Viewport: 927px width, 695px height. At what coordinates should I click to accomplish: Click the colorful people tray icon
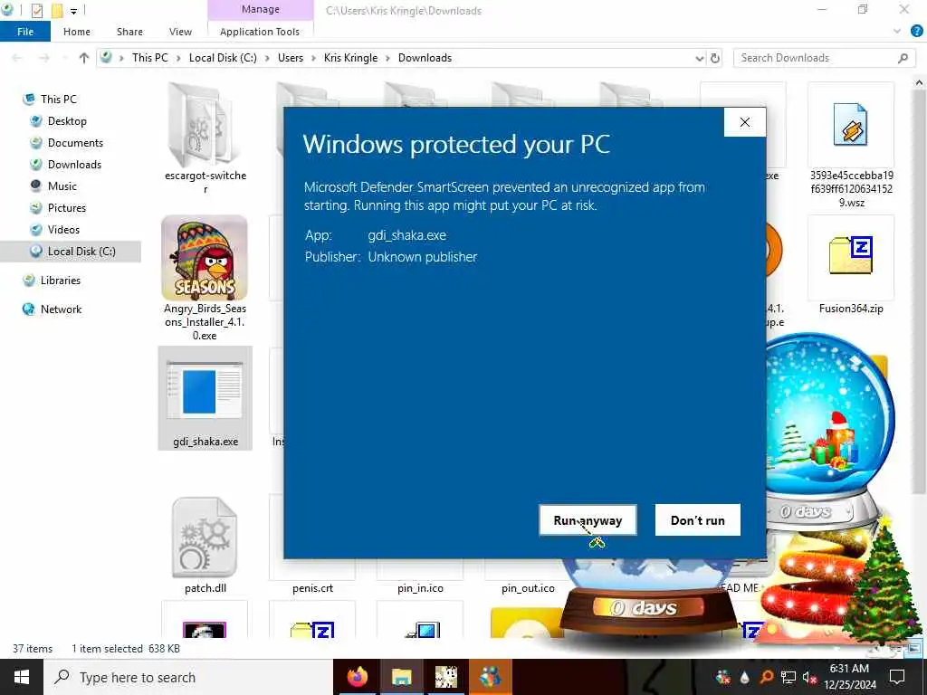click(722, 677)
